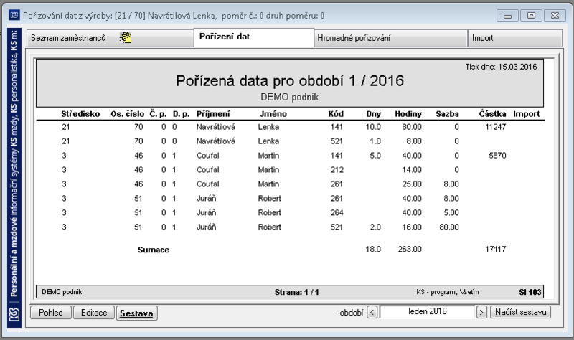Click the Středisko column header
The width and height of the screenshot is (574, 340).
(80, 114)
